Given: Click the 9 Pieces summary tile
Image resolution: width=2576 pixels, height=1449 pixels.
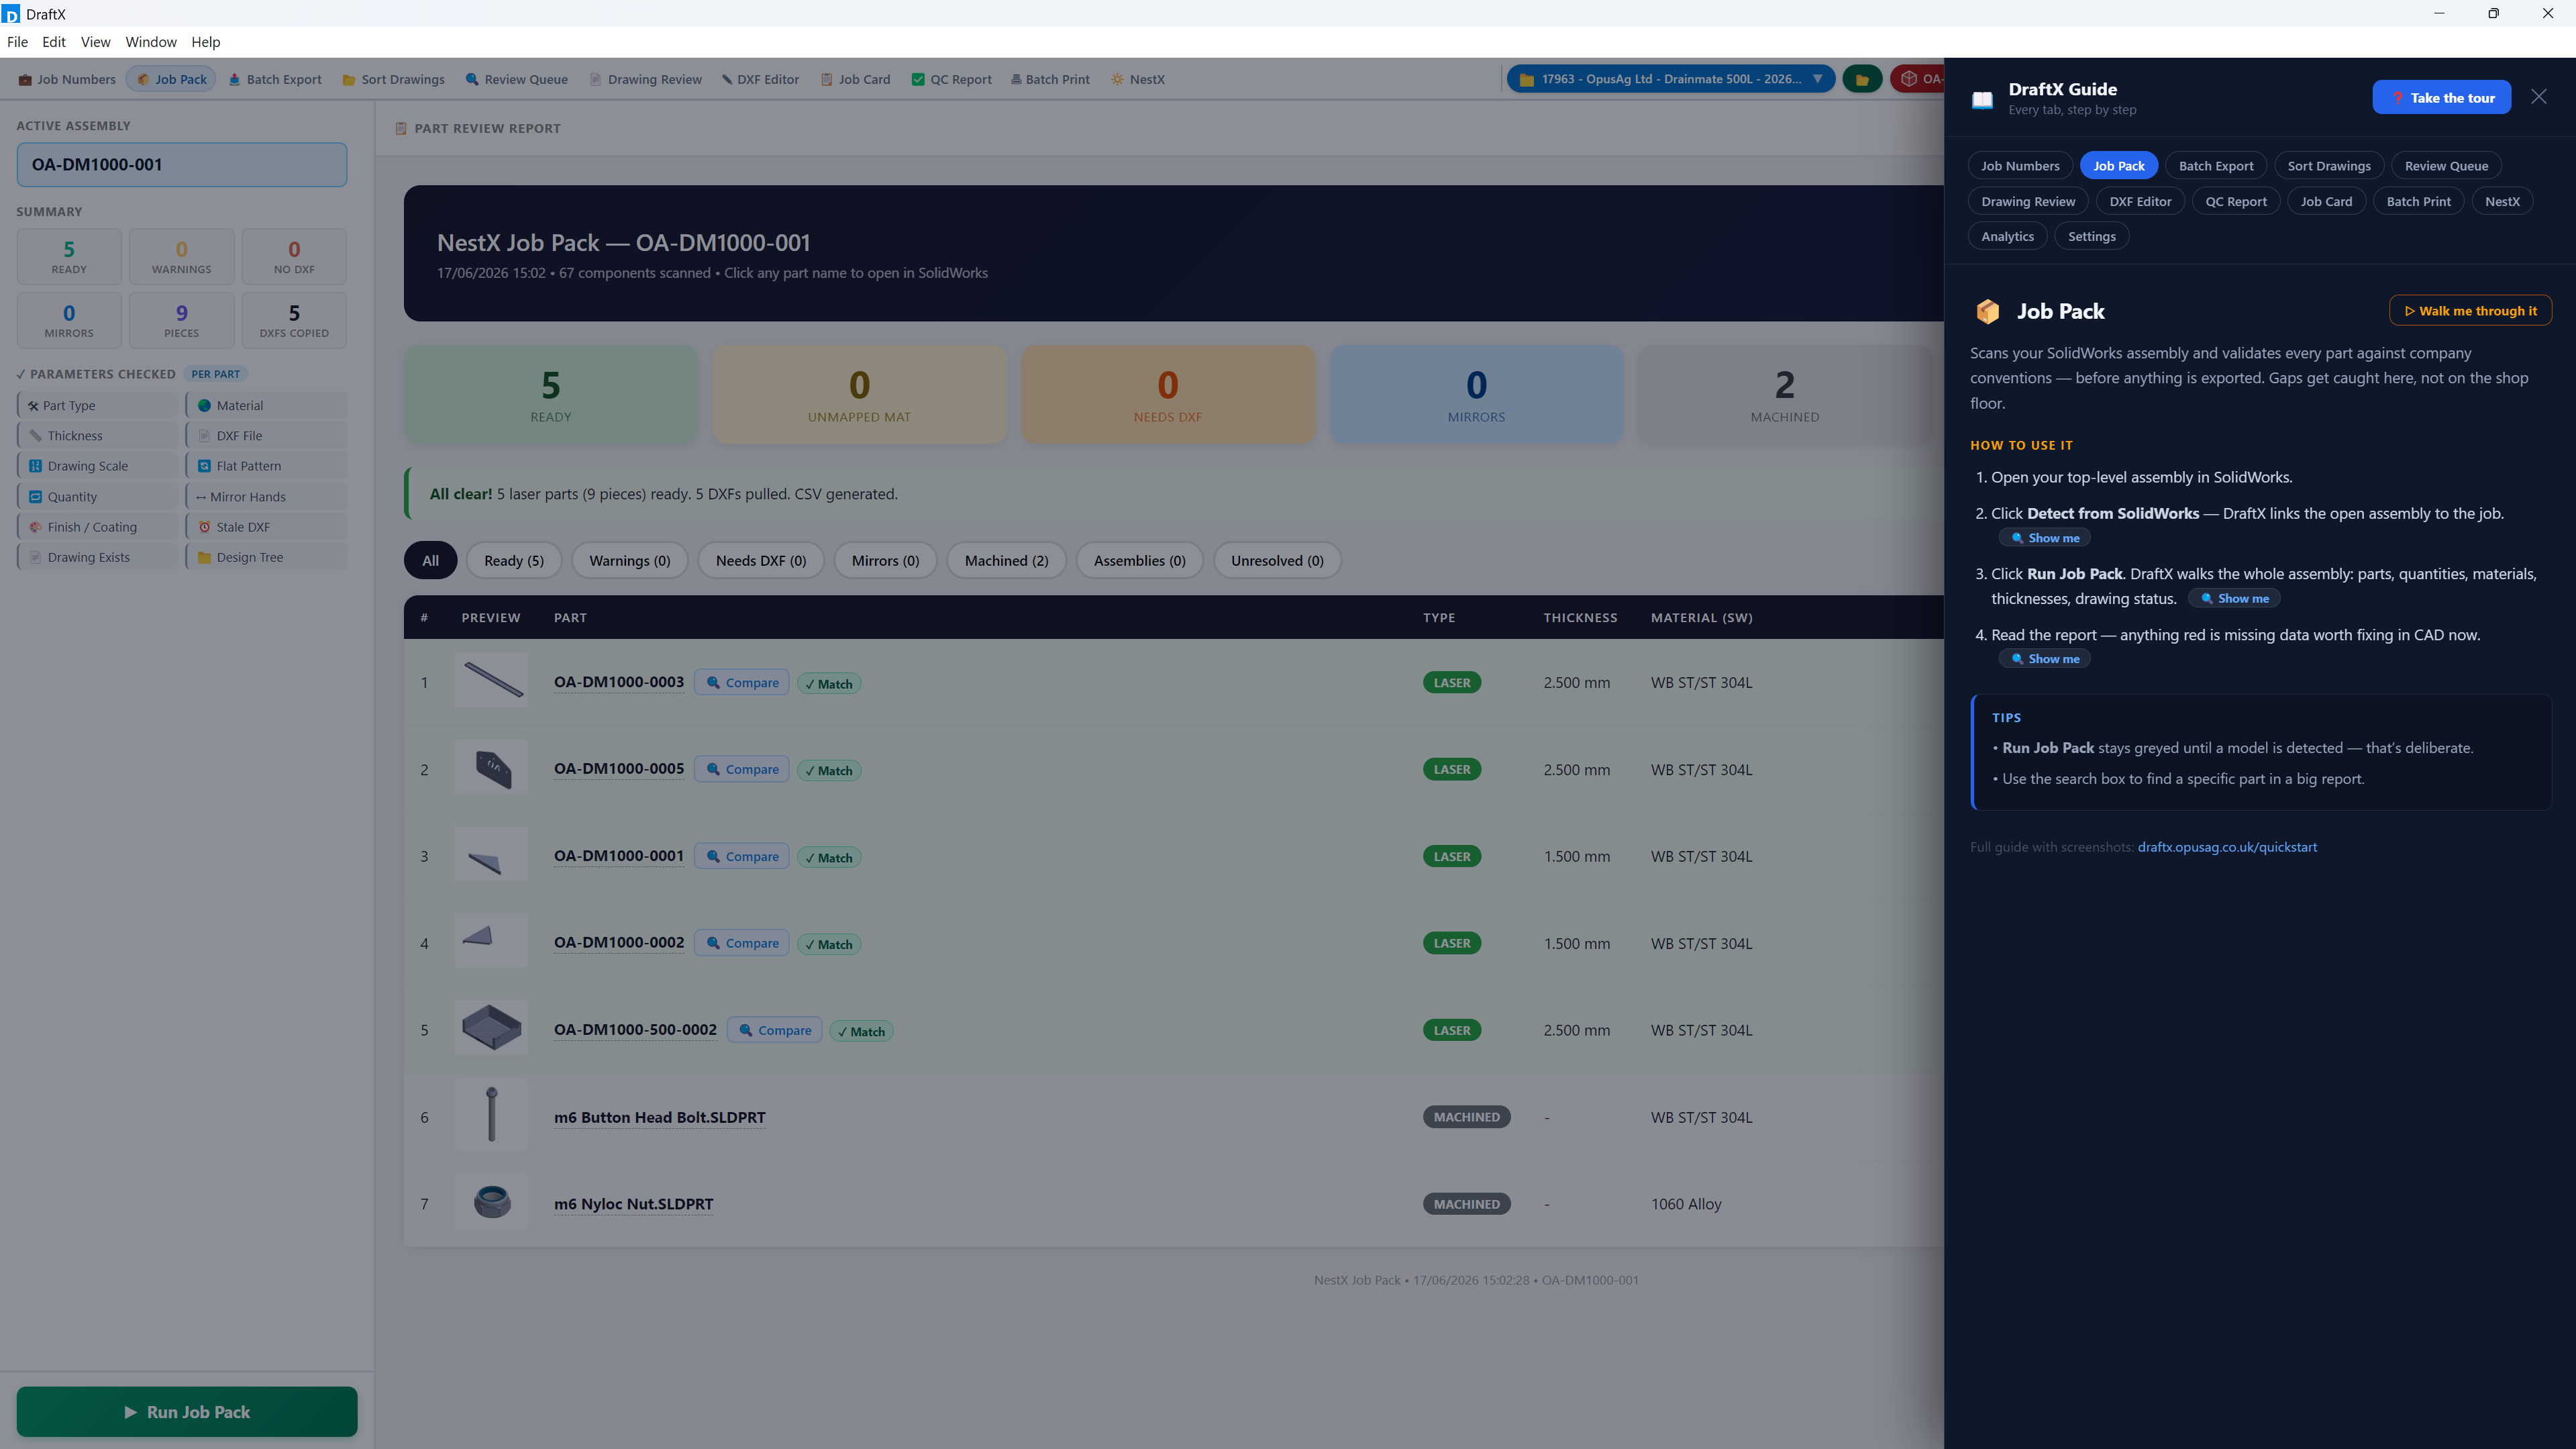Looking at the screenshot, I should tap(181, 320).
